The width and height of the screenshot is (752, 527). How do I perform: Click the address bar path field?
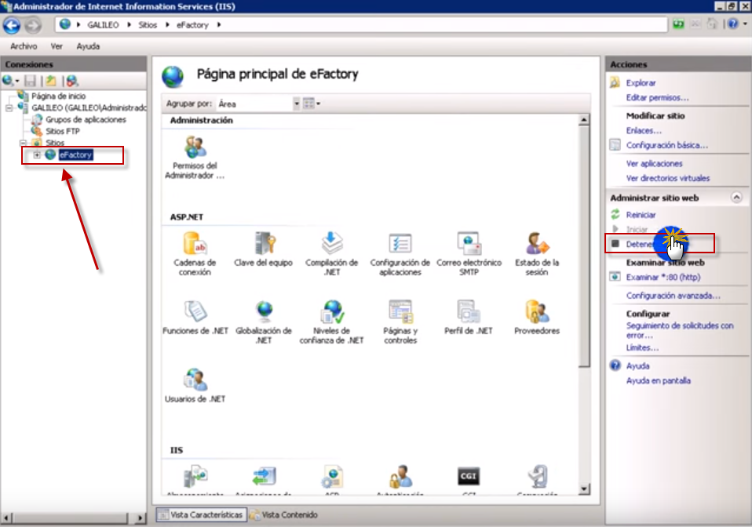[x=362, y=25]
